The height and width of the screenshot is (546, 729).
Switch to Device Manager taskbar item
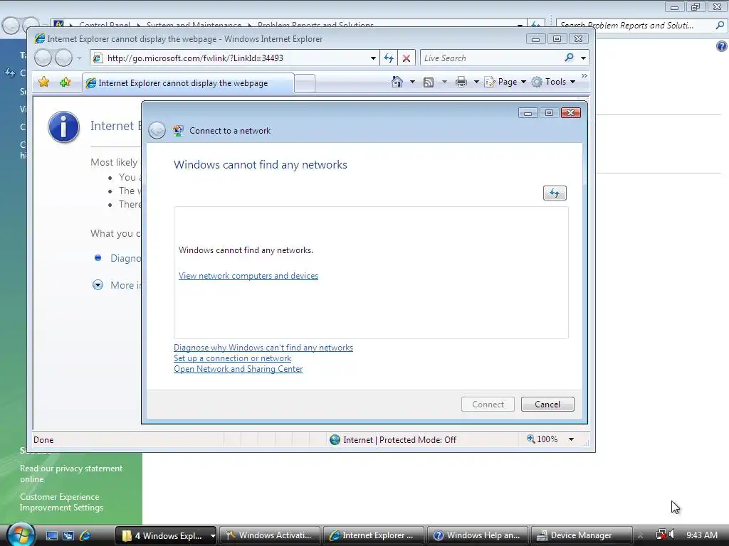click(x=581, y=535)
